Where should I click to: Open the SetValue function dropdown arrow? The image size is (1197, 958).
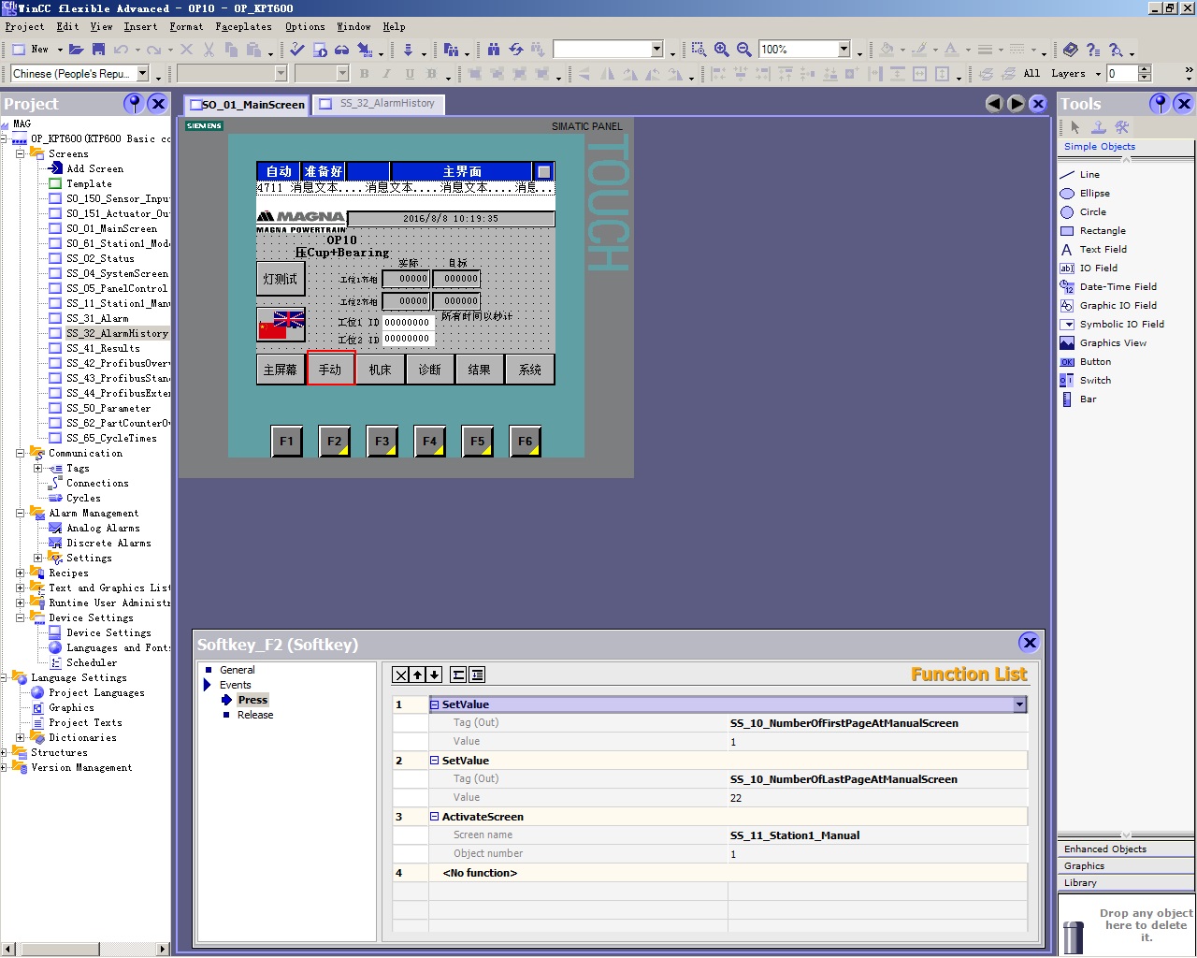(x=1019, y=704)
